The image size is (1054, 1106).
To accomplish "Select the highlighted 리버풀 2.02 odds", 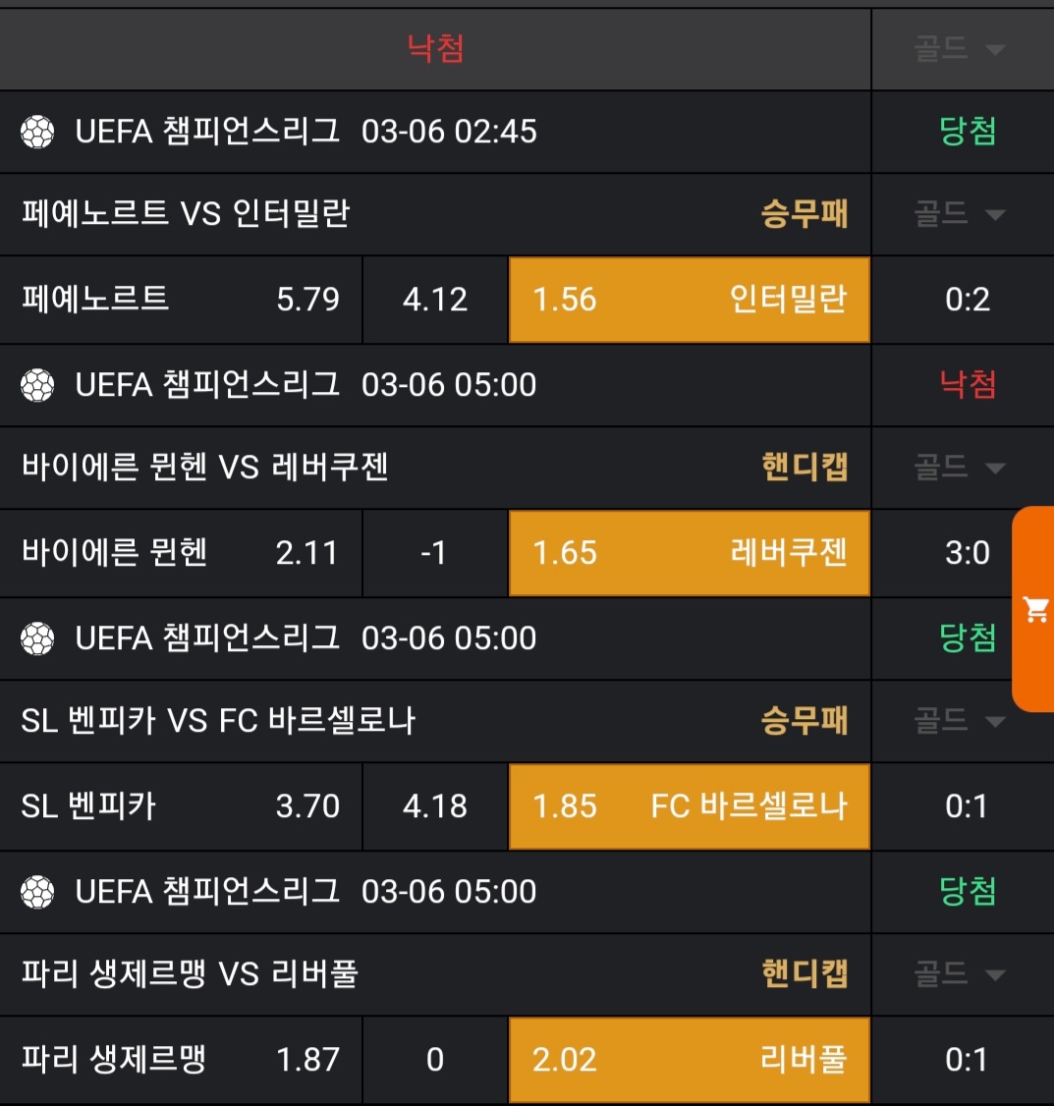I will click(x=689, y=1060).
